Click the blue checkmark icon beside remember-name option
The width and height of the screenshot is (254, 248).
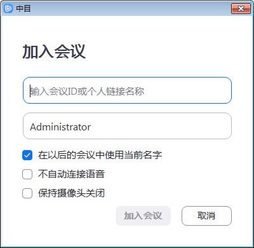tap(27, 155)
